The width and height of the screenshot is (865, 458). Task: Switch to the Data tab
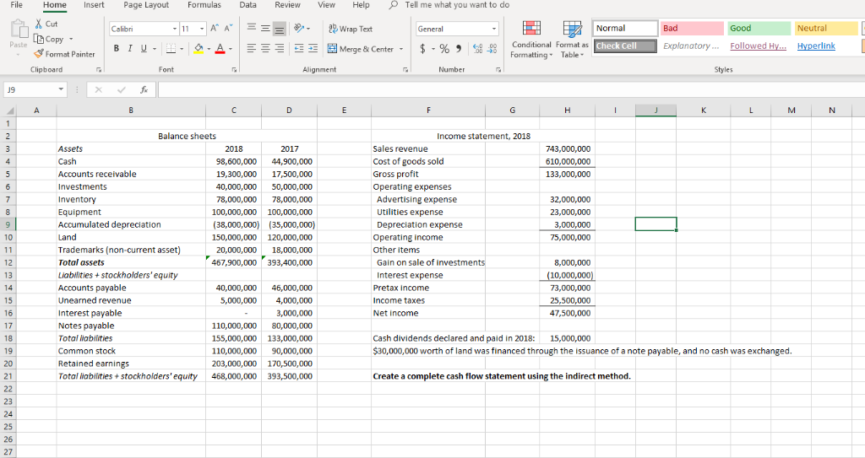(248, 5)
